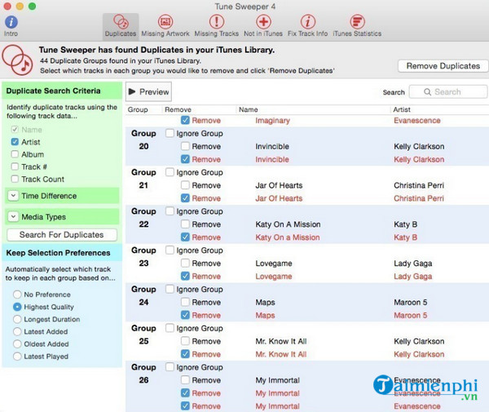Check Ignore Group for Group 23

click(170, 250)
